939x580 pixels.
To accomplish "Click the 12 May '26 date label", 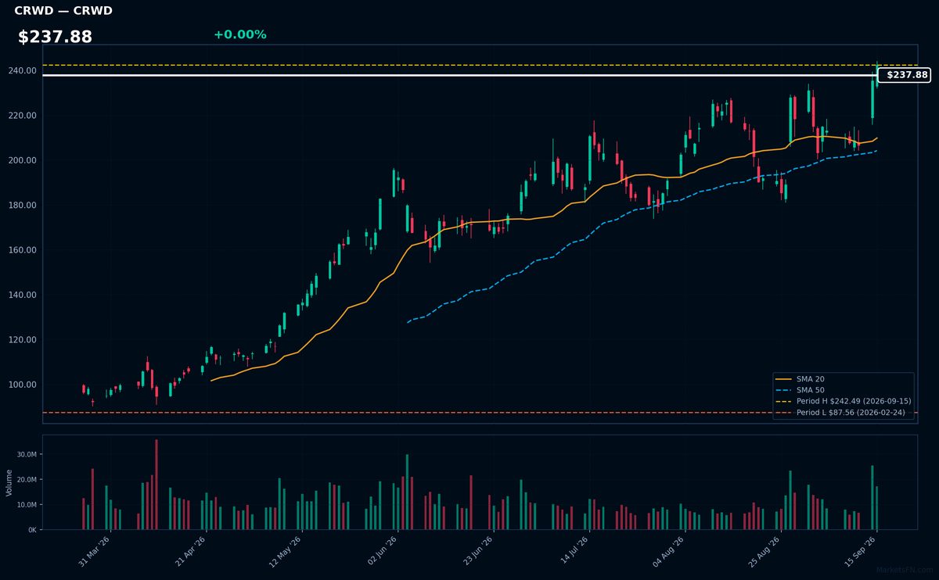I will (x=286, y=552).
